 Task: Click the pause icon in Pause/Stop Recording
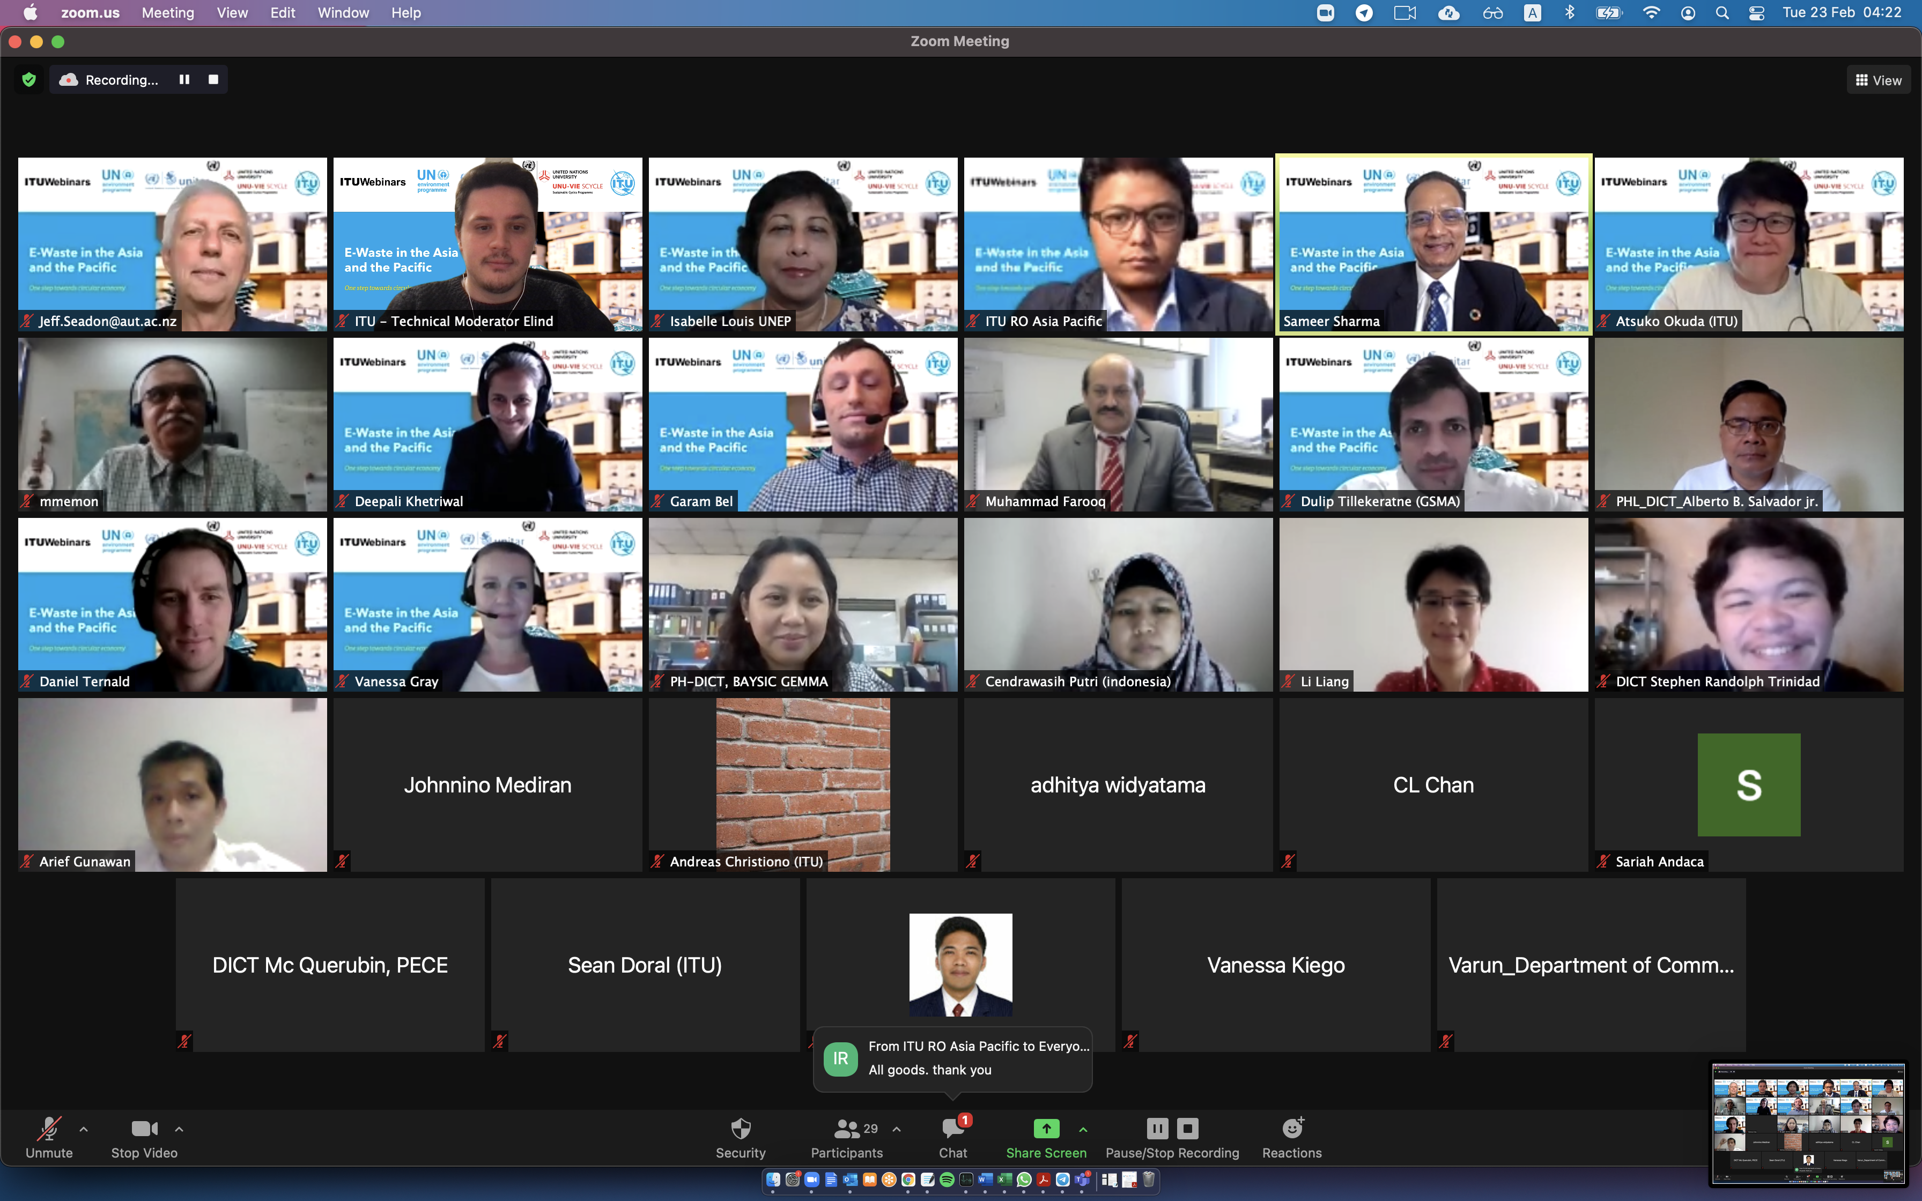[x=1157, y=1128]
